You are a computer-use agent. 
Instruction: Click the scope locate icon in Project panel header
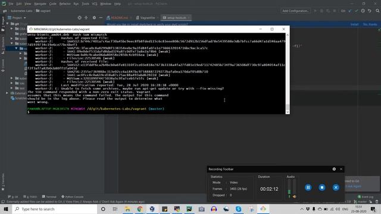tap(79, 18)
